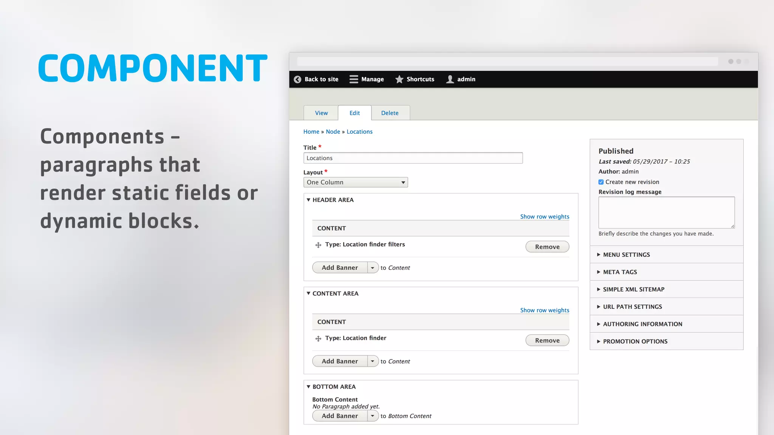
Task: Grab drag handle for Location finder filters
Action: point(318,245)
